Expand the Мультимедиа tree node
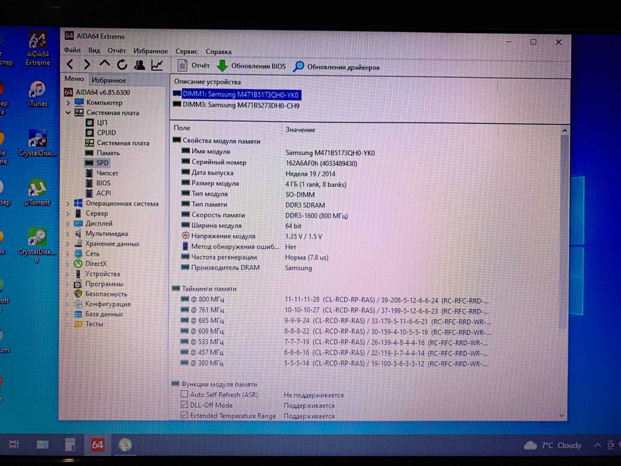621x466 pixels. click(67, 234)
